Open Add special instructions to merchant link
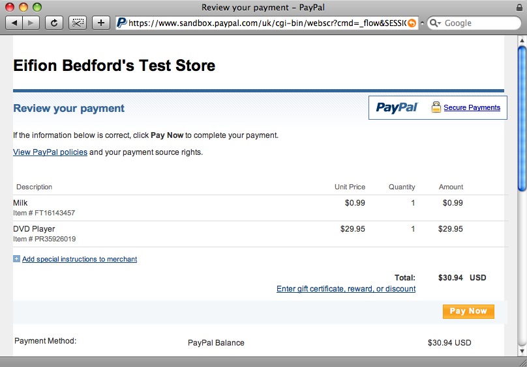Screen dimensions: 527x367 pos(80,259)
